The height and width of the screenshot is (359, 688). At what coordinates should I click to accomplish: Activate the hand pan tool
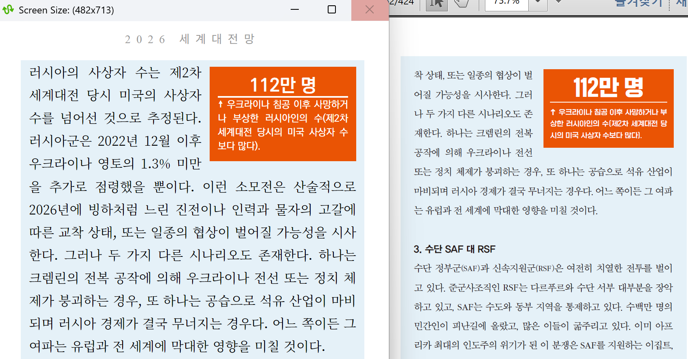point(462,3)
